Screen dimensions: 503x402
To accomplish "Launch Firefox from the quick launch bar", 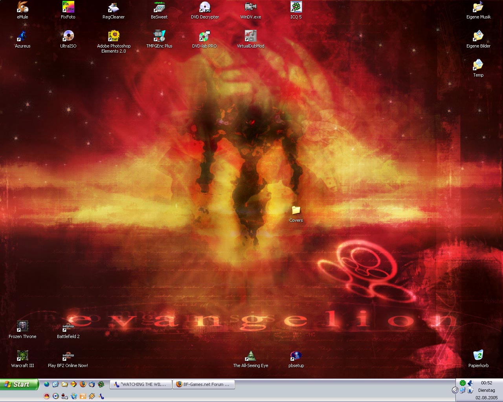I will [x=83, y=384].
